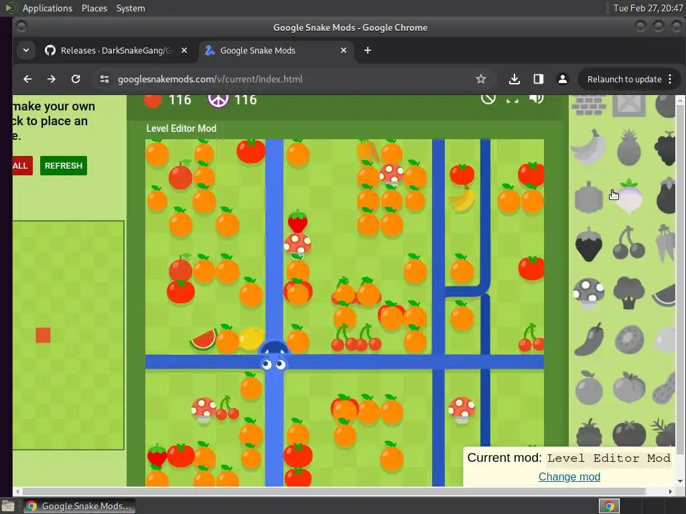
Task: Go back to the previous page
Action: coord(27,79)
